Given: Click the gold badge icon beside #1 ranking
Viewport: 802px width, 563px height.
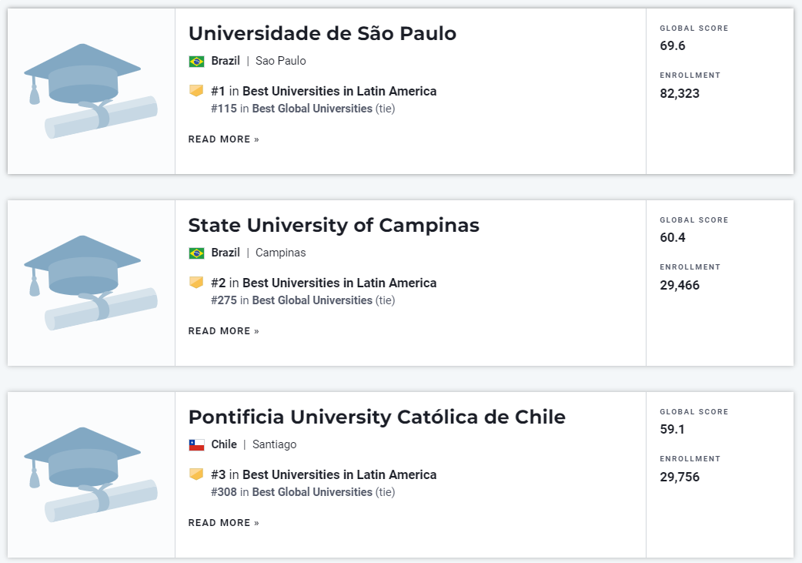Looking at the screenshot, I should pos(196,91).
